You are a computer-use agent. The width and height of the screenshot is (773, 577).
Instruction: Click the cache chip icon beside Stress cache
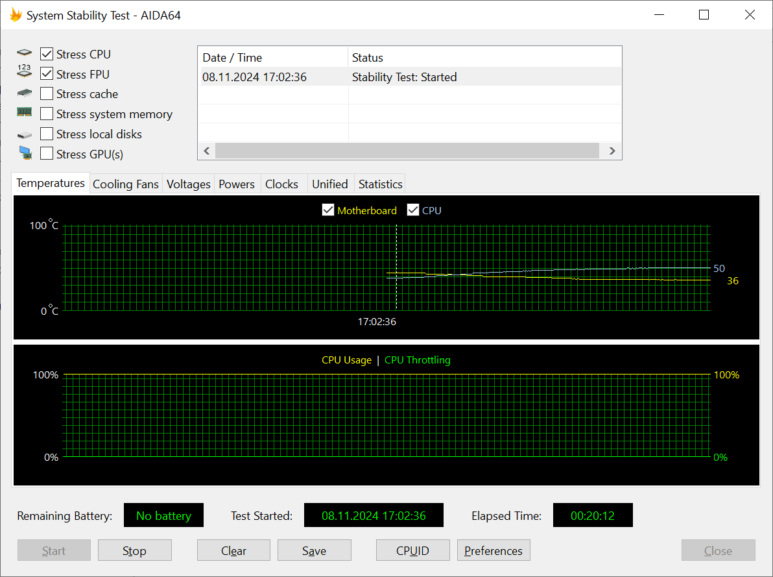pos(24,93)
